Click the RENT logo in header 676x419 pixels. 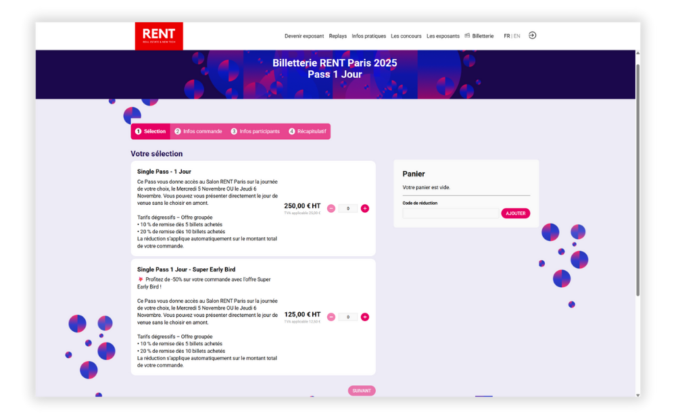[159, 36]
